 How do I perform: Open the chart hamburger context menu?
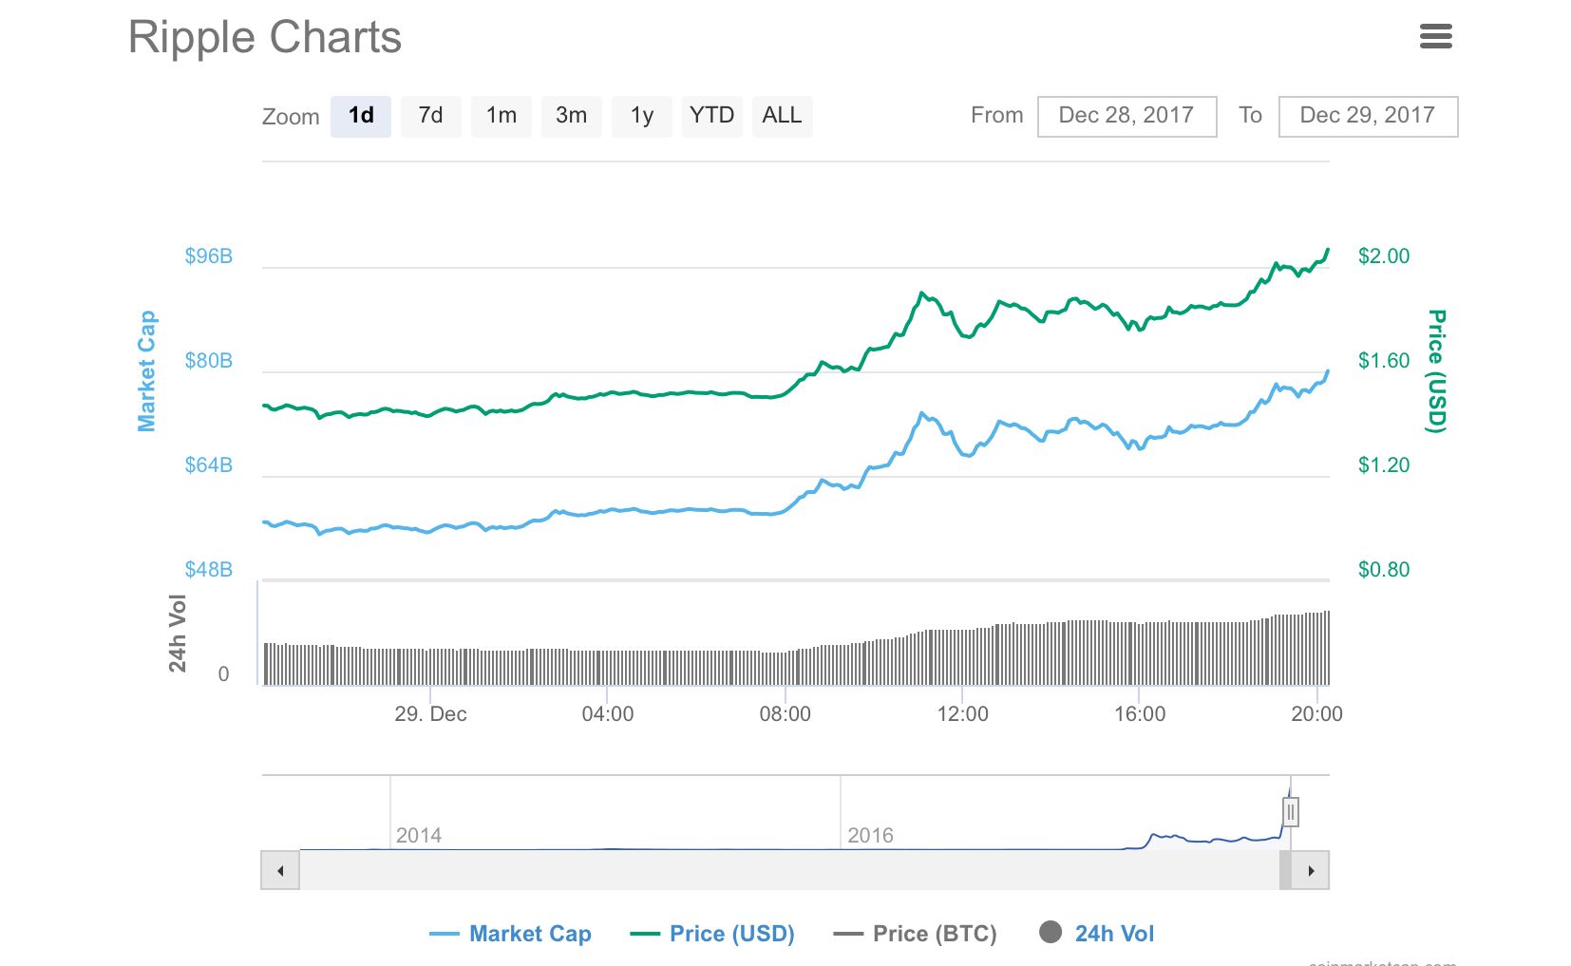[x=1435, y=37]
